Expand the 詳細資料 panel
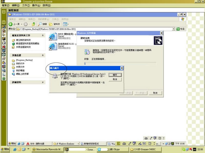The image size is (205, 153). pos(43,82)
